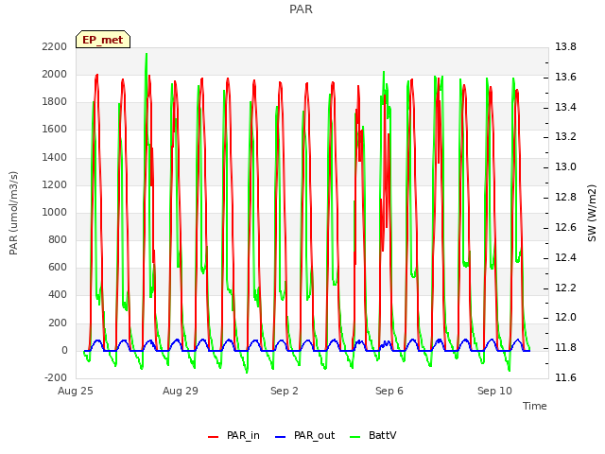
Task: Click the 11.8 right axis tick label
Action: tap(565, 347)
